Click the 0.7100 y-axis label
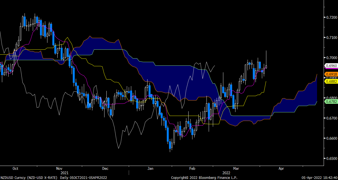Image resolution: width=338 pixels, height=180 pixels. [x=331, y=38]
